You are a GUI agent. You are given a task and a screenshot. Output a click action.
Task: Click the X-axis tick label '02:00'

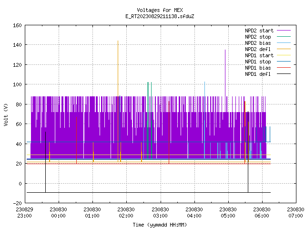click(126, 216)
